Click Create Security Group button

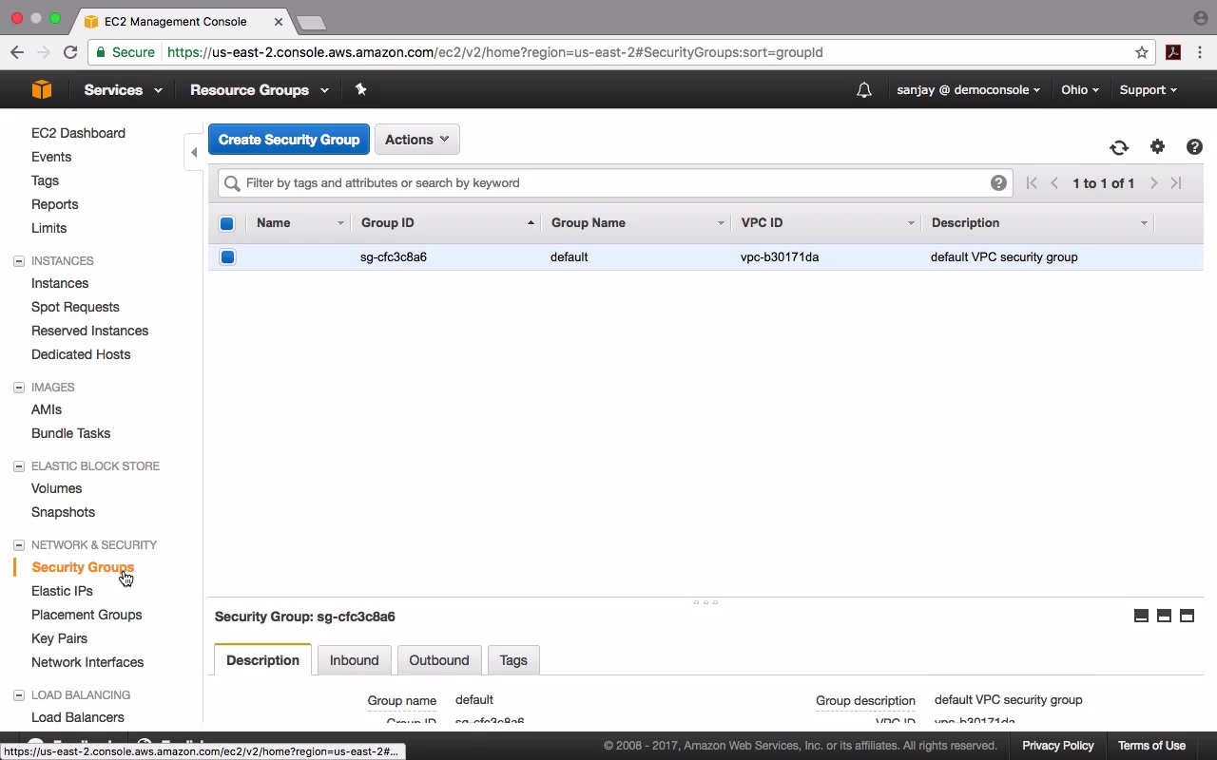coord(289,140)
